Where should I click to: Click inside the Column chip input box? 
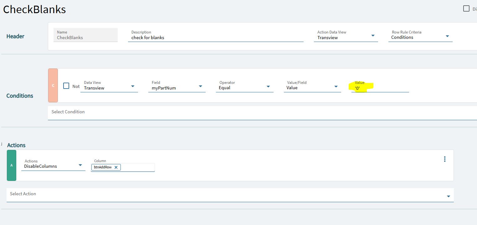[137, 167]
